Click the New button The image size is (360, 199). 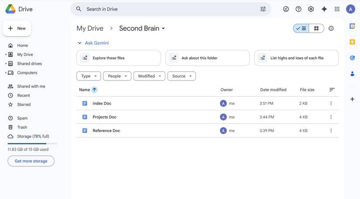click(17, 28)
